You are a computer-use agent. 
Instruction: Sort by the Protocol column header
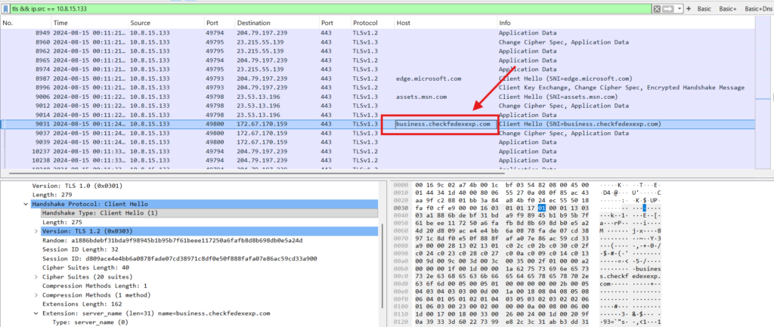point(366,23)
